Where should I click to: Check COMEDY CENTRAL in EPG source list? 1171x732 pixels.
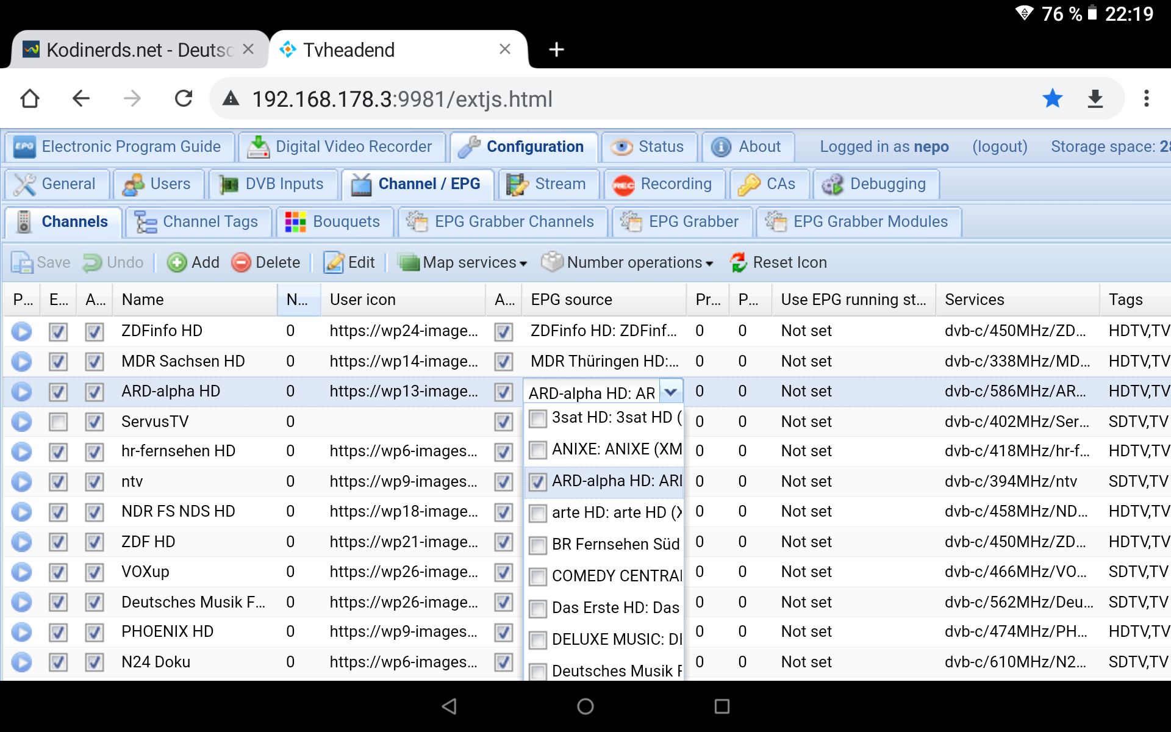[x=537, y=577]
